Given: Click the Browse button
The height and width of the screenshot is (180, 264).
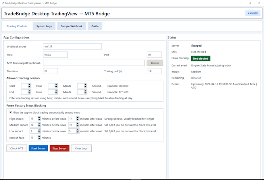Looking at the screenshot, I should (155, 63).
